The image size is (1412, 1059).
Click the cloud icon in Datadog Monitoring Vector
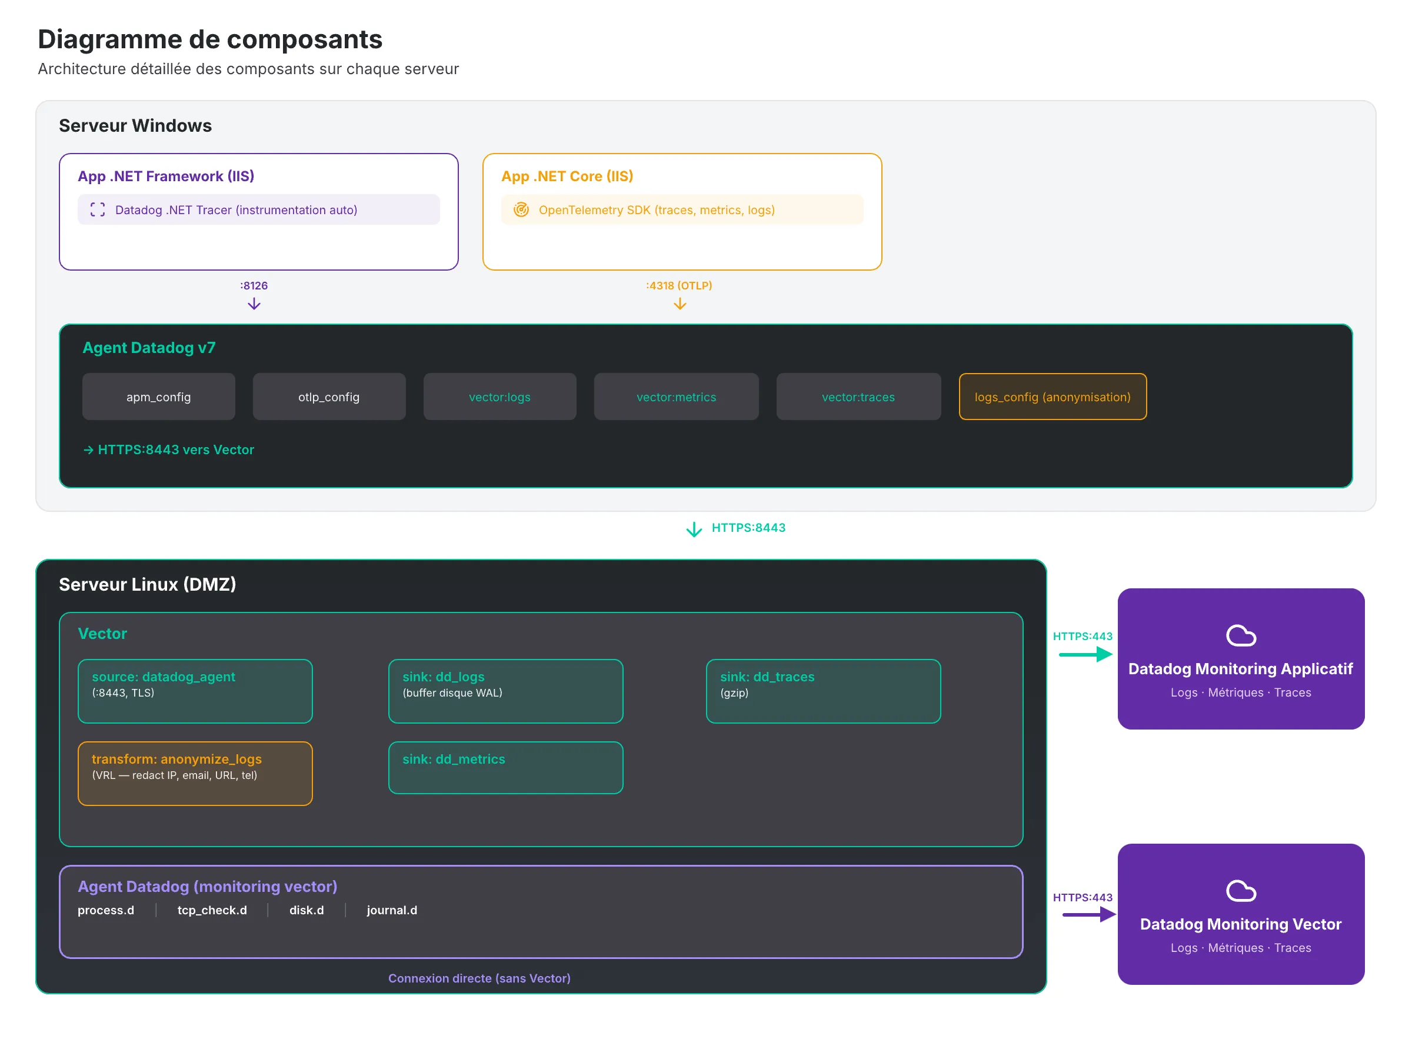pyautogui.click(x=1241, y=891)
